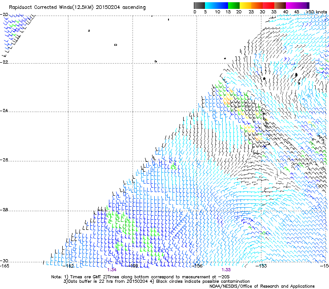Click the orange 25-30 knots legend segment
This screenshot has height=289, width=329.
coord(257,5)
